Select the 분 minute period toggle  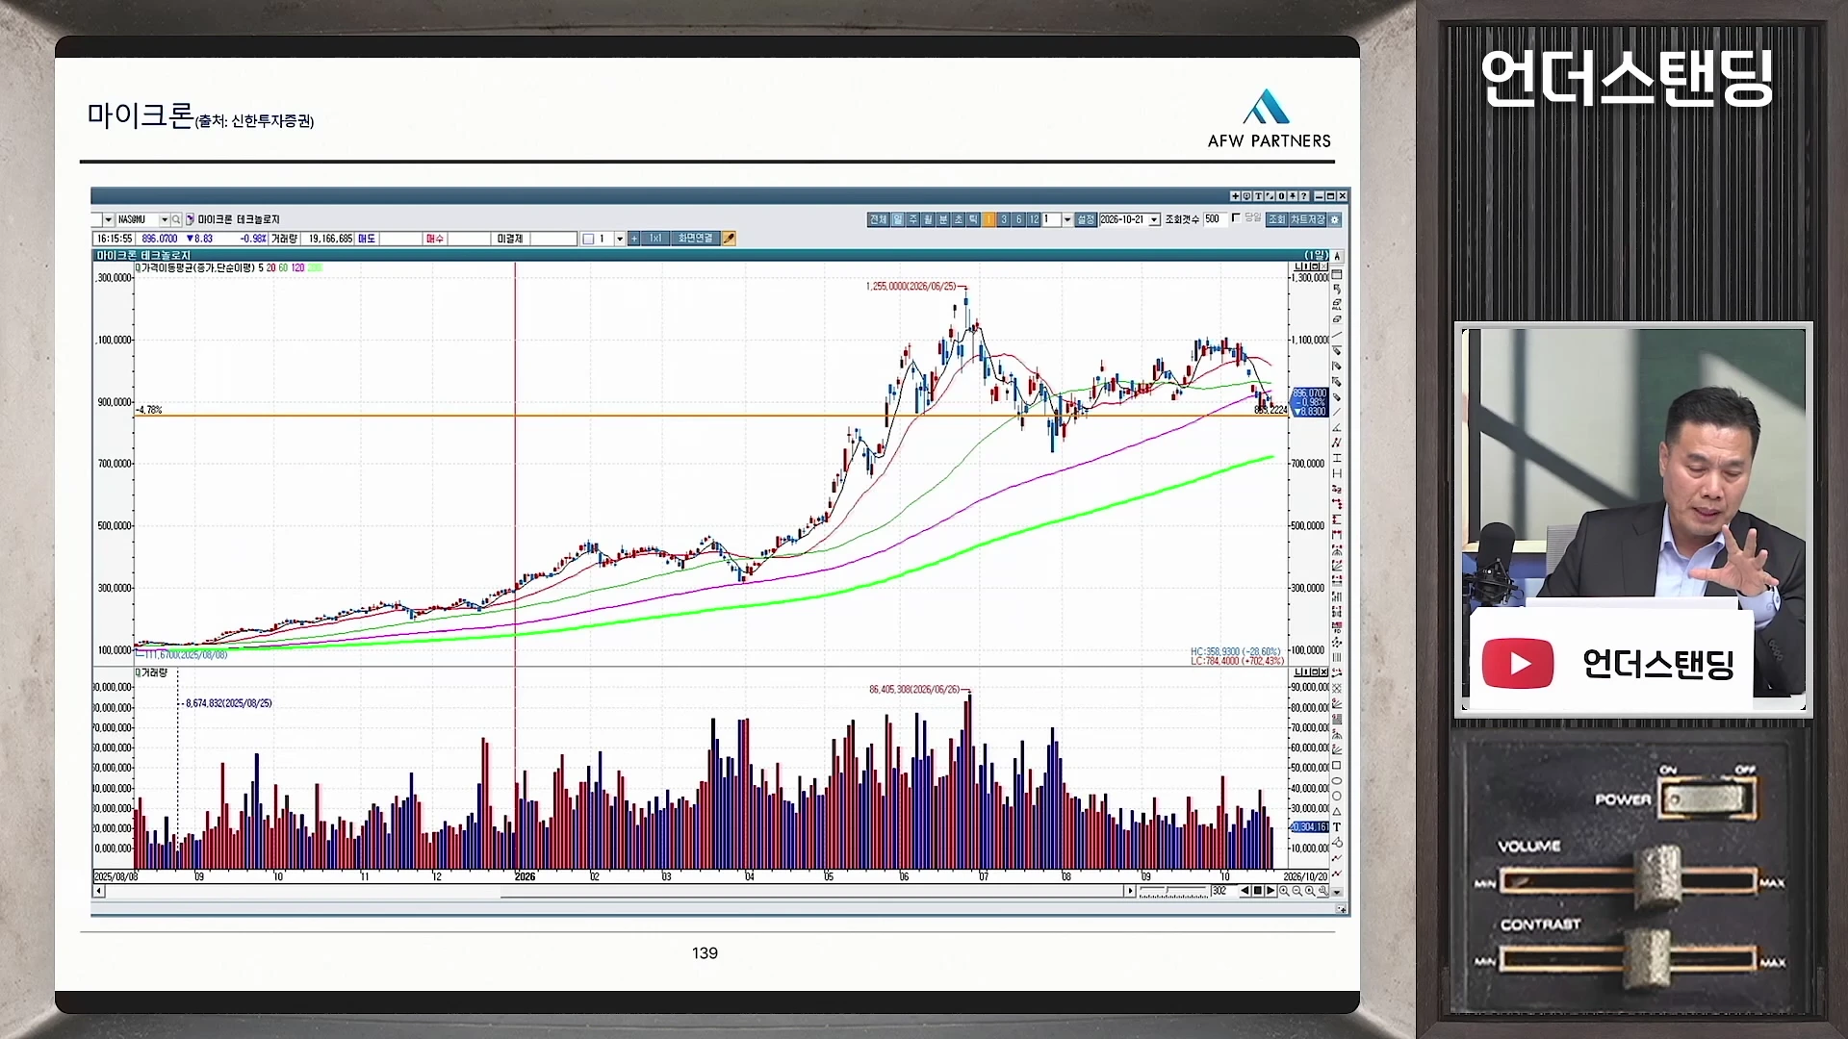pyautogui.click(x=943, y=219)
